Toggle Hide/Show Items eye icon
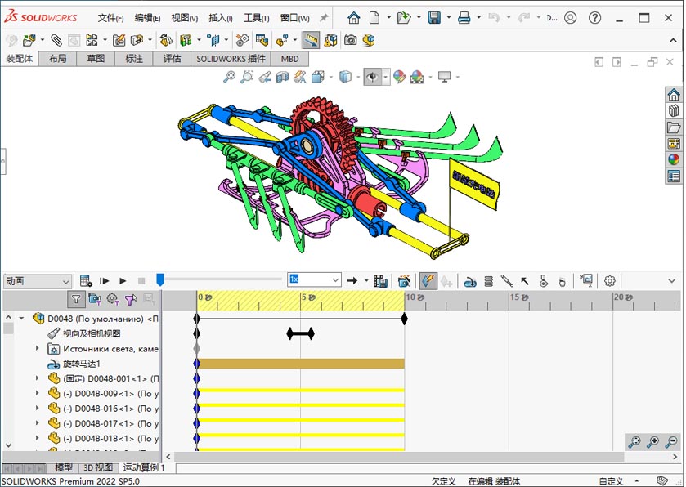686x487 pixels. click(x=373, y=77)
